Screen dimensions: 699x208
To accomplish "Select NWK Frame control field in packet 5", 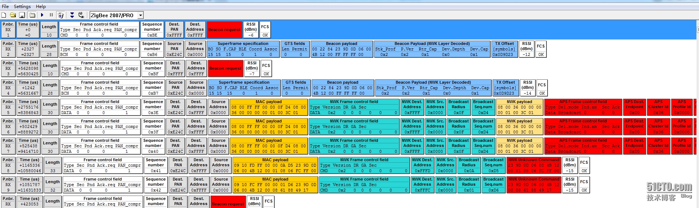I will pyautogui.click(x=354, y=107).
